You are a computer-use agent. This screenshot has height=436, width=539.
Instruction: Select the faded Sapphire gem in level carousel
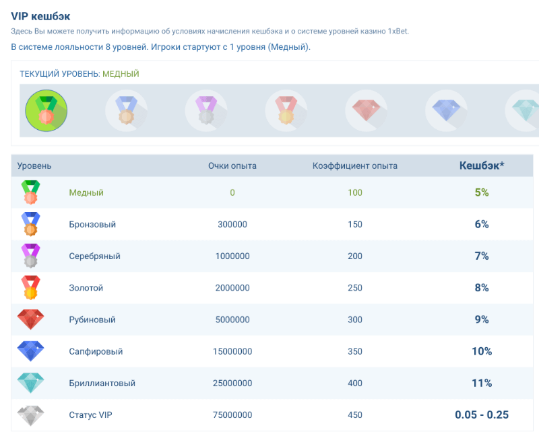pyautogui.click(x=446, y=110)
